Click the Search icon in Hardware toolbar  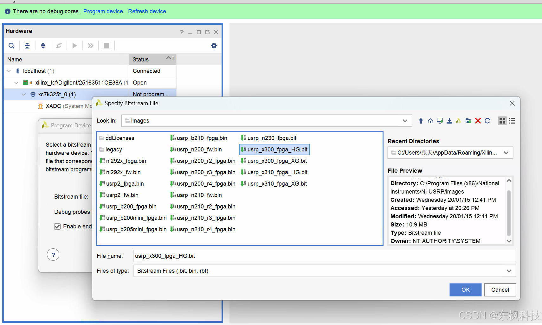[11, 46]
